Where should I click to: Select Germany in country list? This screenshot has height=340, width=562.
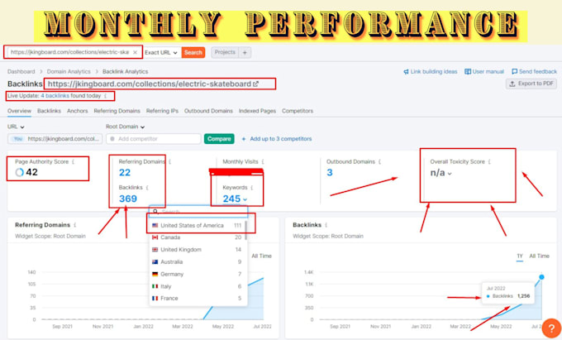pyautogui.click(x=197, y=274)
